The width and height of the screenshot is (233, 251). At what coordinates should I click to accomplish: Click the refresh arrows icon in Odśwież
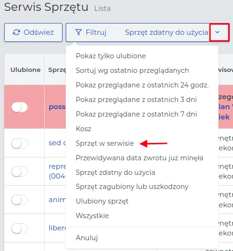click(x=16, y=32)
